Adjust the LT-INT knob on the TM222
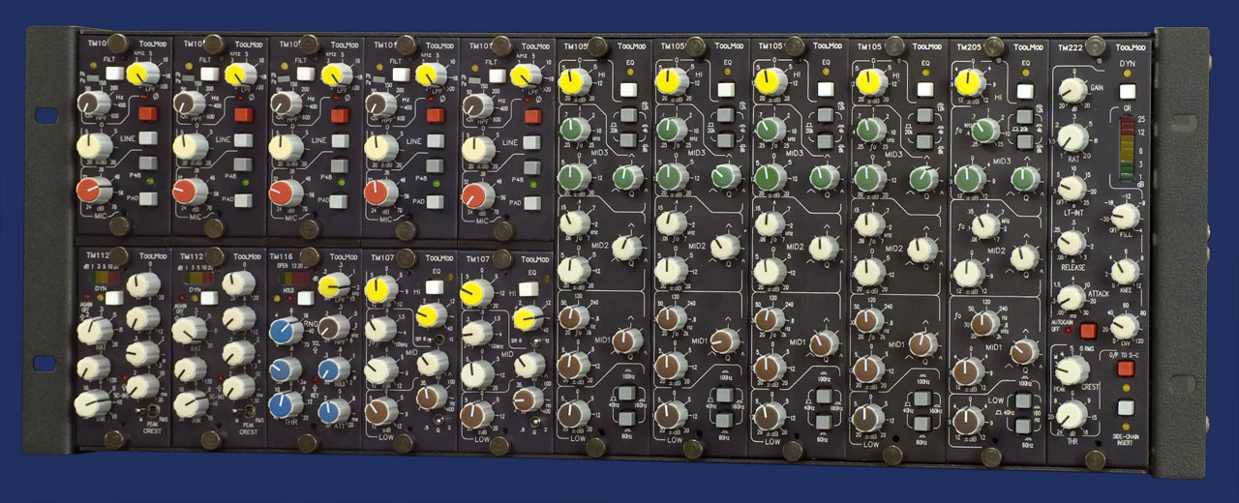 (1072, 188)
